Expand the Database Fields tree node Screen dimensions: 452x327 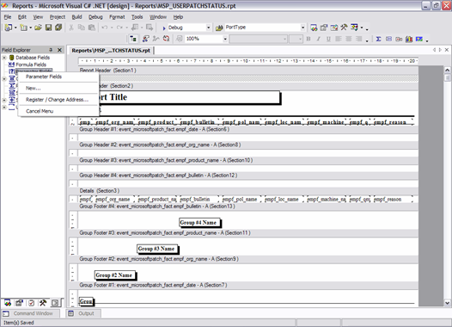4,58
